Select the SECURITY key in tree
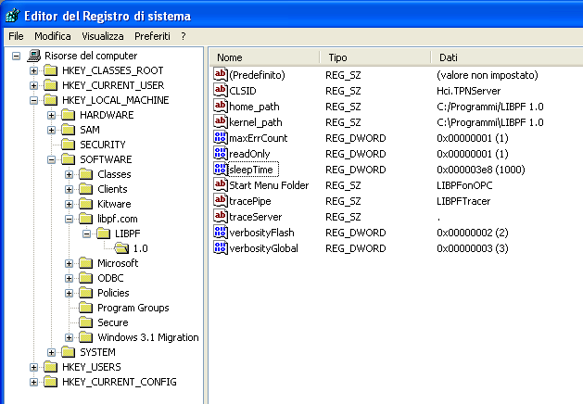The image size is (583, 404). click(102, 145)
